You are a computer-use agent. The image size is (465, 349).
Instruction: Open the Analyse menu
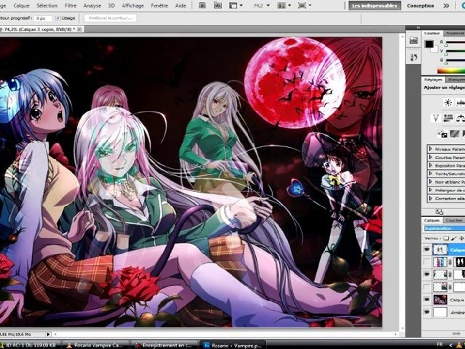[x=92, y=5]
